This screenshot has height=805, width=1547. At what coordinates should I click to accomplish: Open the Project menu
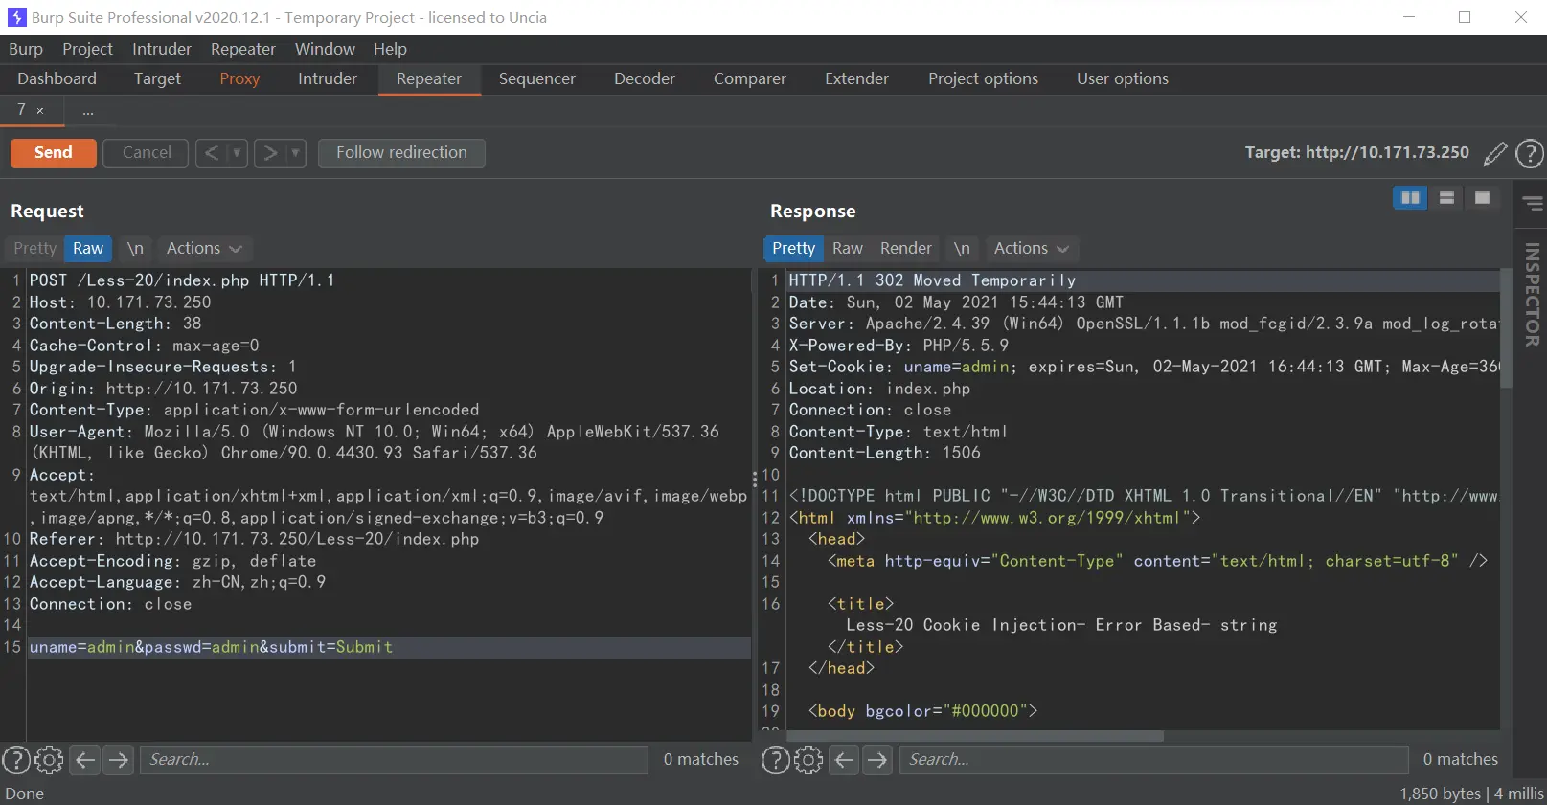[87, 49]
